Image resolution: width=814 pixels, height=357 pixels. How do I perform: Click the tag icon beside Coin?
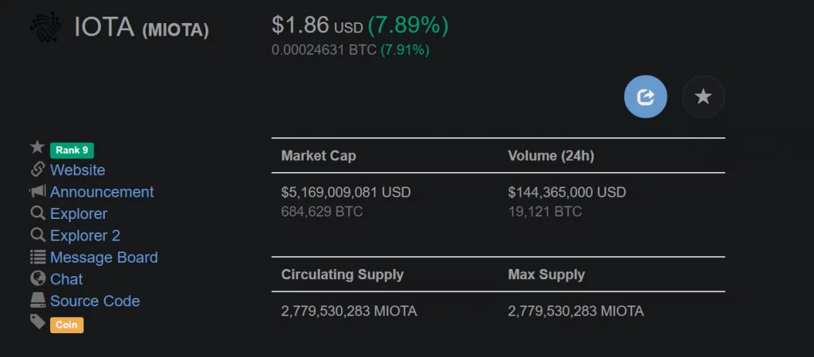(37, 322)
